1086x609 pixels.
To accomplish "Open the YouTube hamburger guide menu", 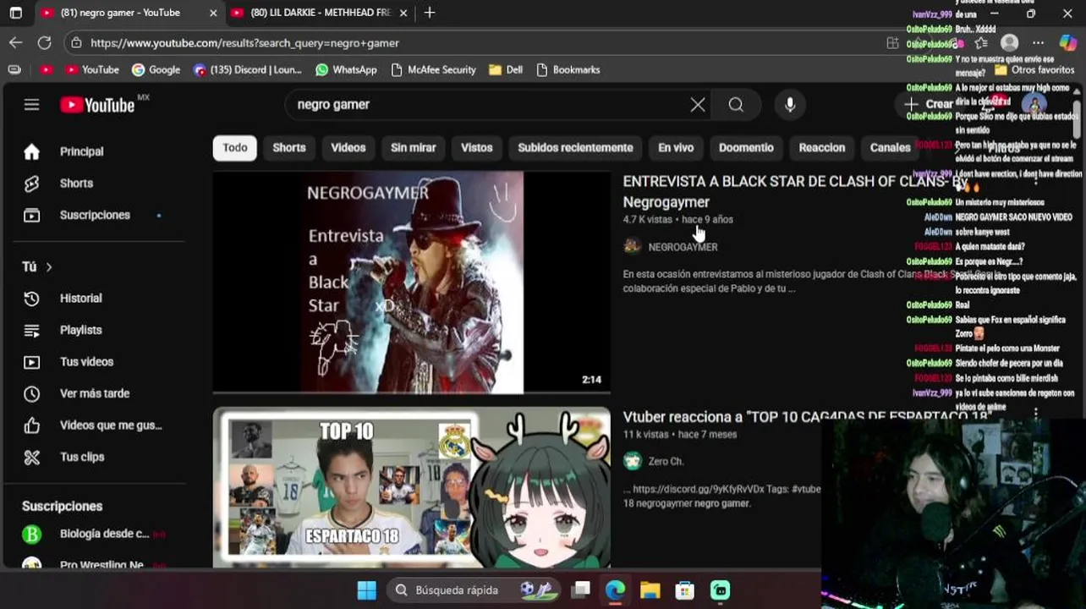I will point(31,105).
